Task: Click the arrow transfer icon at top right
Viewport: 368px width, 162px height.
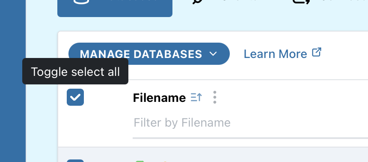Action: tap(301, 2)
